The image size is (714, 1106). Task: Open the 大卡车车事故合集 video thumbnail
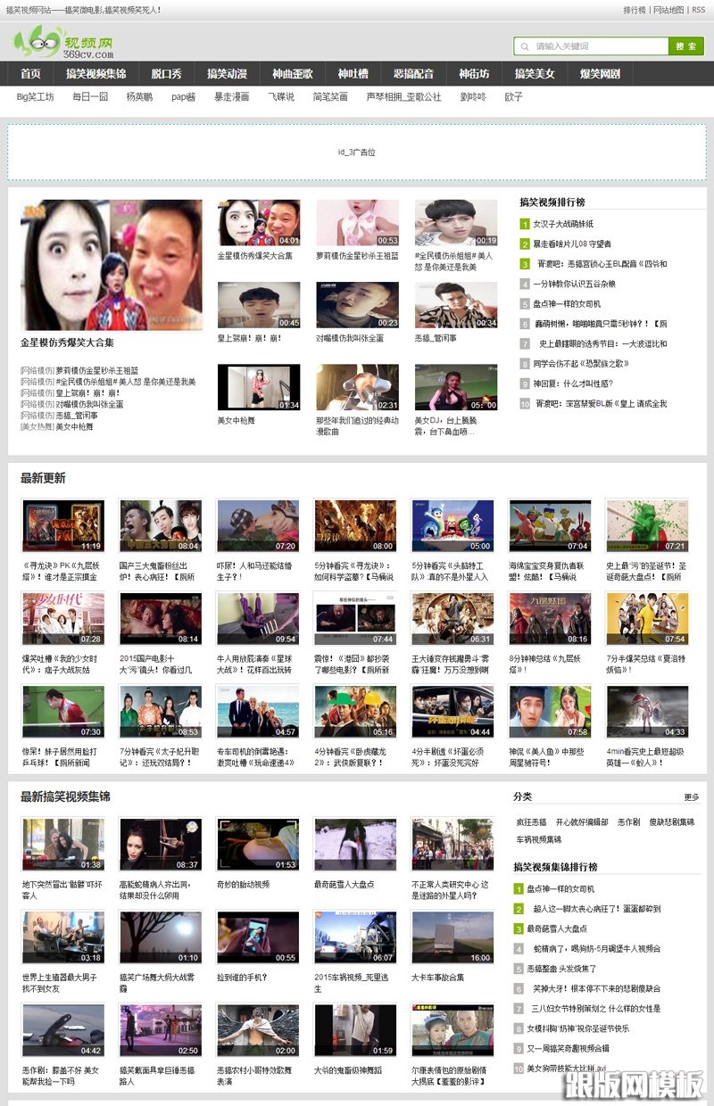(452, 937)
